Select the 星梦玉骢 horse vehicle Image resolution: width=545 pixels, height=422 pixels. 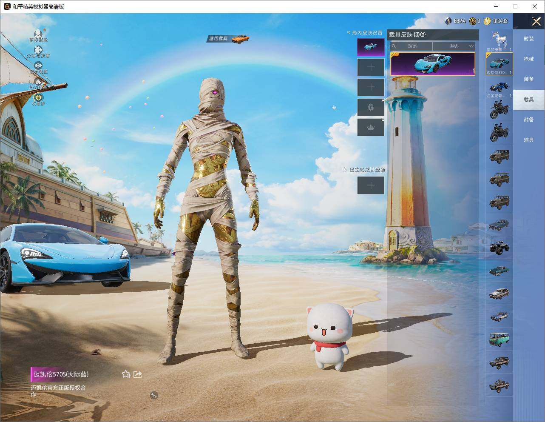click(499, 41)
